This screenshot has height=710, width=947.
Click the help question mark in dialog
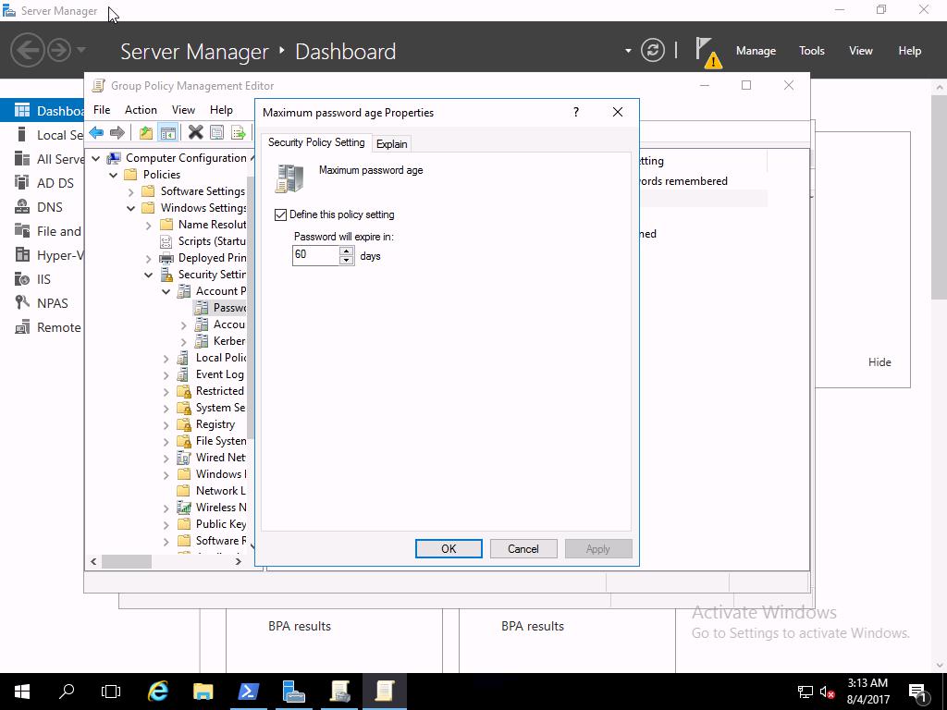tap(576, 112)
